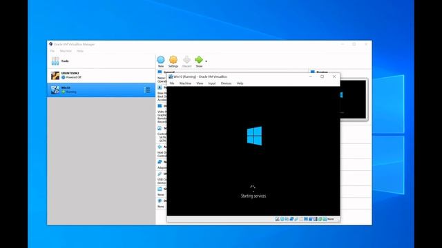
Task: Click the Windows logo in the guest display
Action: point(254,136)
